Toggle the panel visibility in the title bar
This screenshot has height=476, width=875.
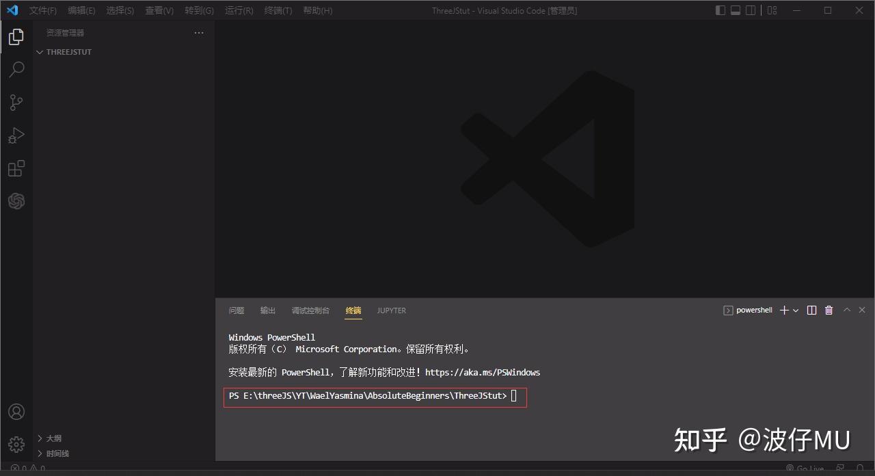pyautogui.click(x=734, y=10)
